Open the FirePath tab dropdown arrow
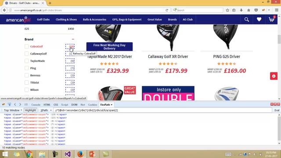The width and height of the screenshot is (281, 158). [112, 104]
